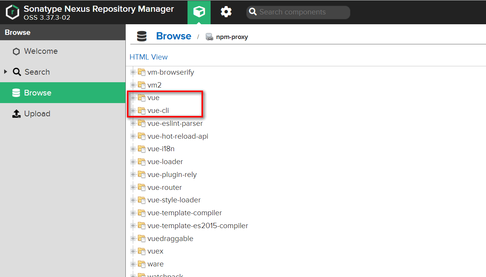Expand the vue-cli tree node
Viewport: 486px width, 277px height.
pos(133,111)
